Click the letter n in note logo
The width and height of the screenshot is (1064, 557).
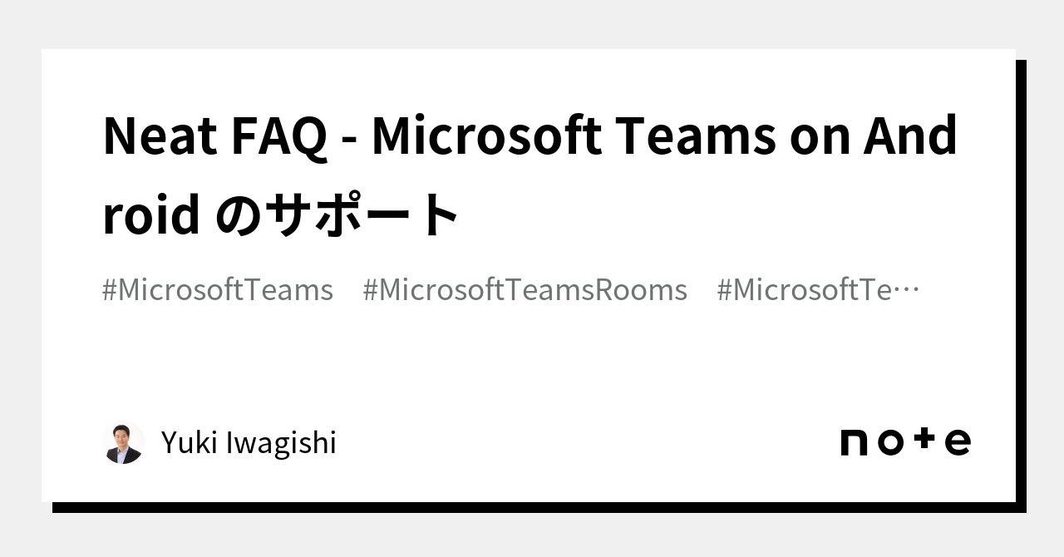854,442
